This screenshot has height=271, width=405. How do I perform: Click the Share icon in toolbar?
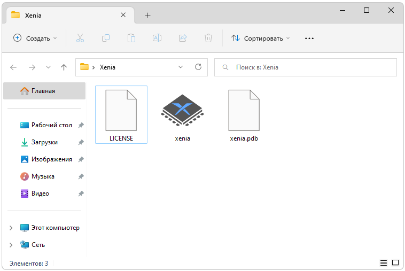click(x=183, y=38)
